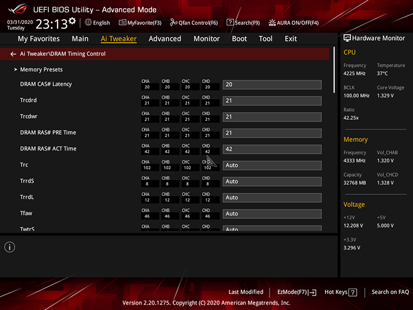Open the Advanced tab
413x310 pixels.
[x=165, y=38]
